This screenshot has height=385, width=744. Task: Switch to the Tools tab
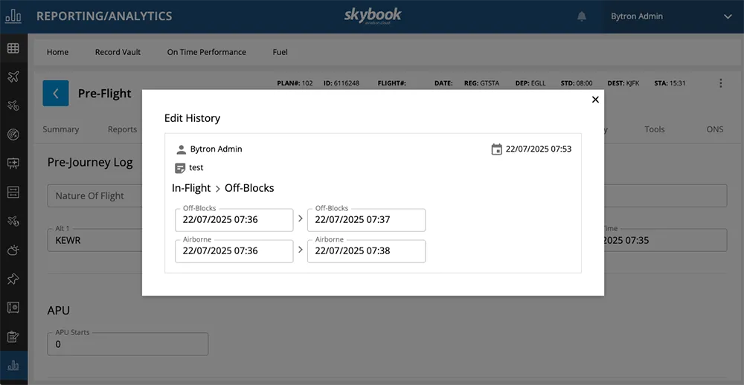[x=654, y=129]
